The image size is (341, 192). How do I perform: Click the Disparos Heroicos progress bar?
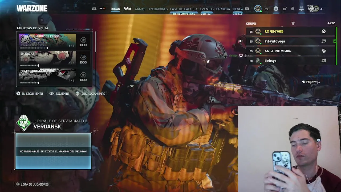tap(34, 48)
